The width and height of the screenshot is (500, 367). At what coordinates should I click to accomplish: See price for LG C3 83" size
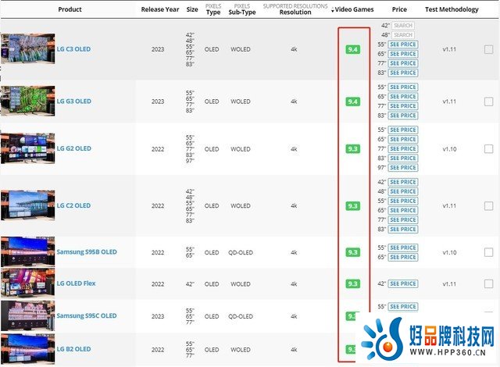pyautogui.click(x=403, y=73)
